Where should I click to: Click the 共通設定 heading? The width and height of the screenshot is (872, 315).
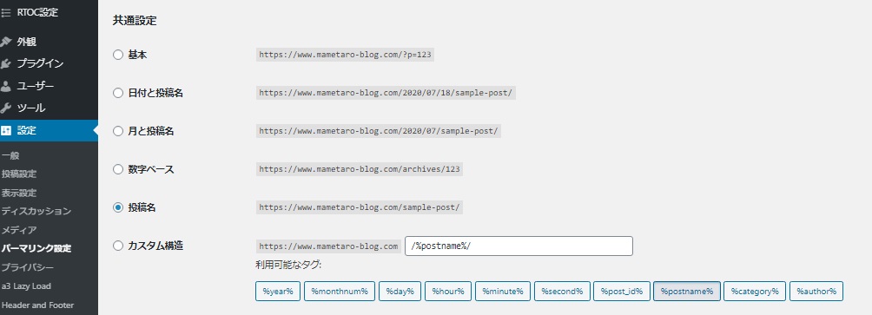coord(135,21)
